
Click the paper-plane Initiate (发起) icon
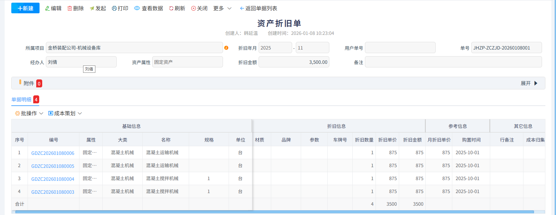(92, 8)
